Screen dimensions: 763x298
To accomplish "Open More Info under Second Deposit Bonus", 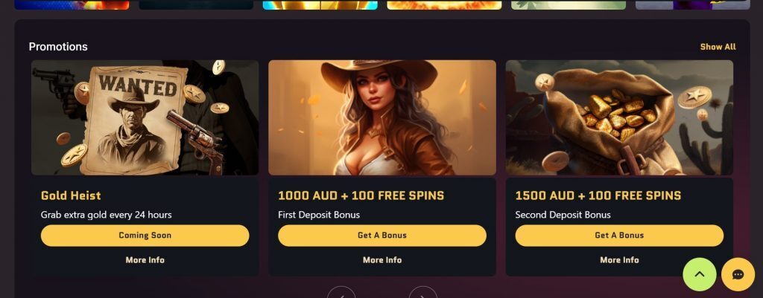I will point(619,260).
